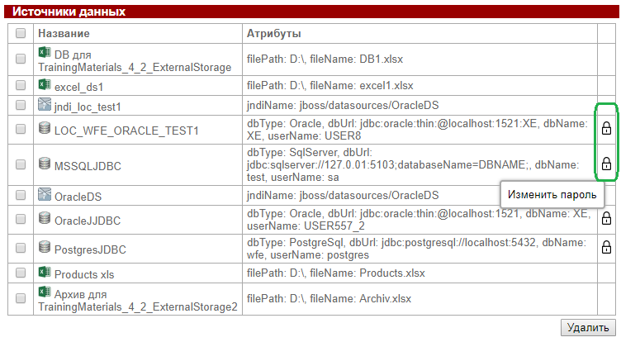Click the Excel icon next to excel_ds1
This screenshot has width=621, height=342.
click(45, 84)
